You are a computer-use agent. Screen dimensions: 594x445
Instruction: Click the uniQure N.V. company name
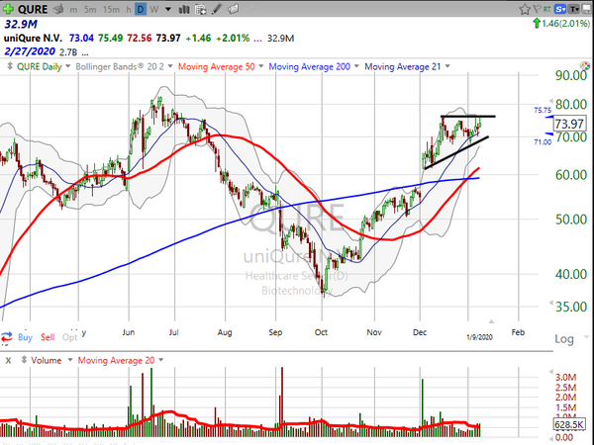(x=33, y=39)
